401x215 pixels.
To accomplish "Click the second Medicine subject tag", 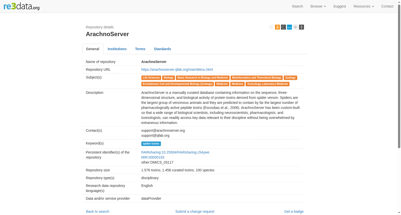I will (x=237, y=84).
